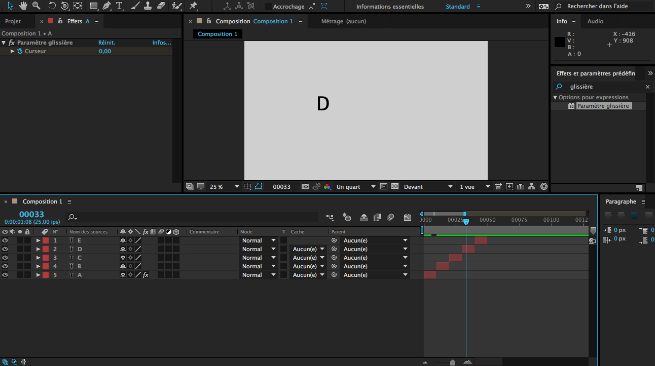Viewport: 655px width, 366px height.
Task: Switch to the Métrage (aucun) tab
Action: pos(344,21)
